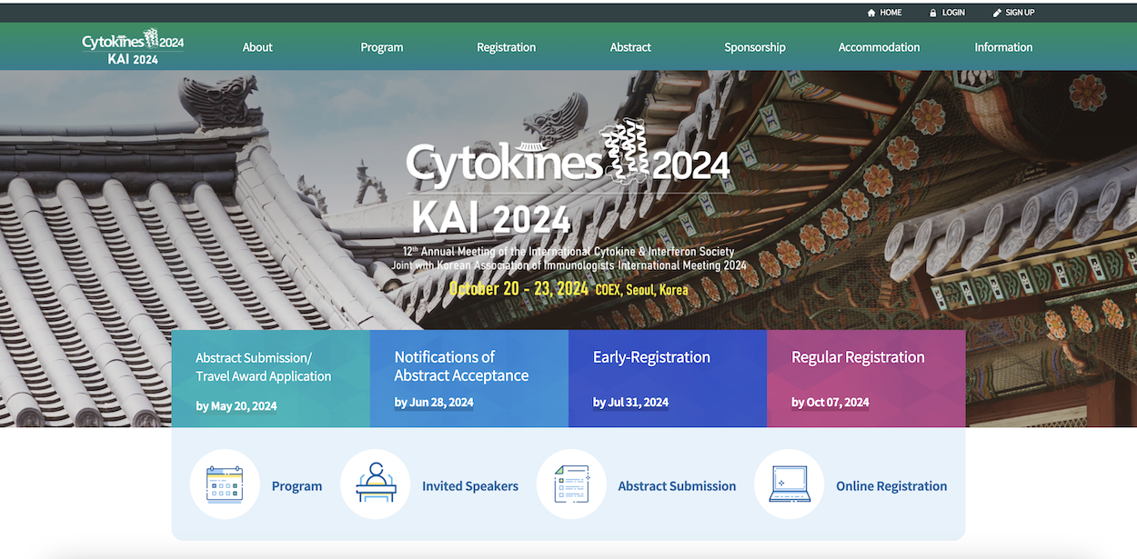Select the Regular Registration tile

point(866,378)
